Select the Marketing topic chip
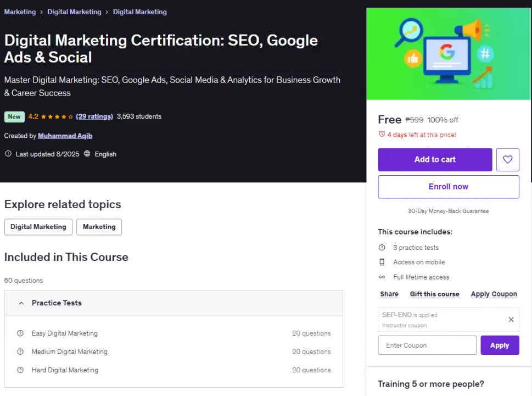Viewport: 532px width, 396px height. [99, 227]
